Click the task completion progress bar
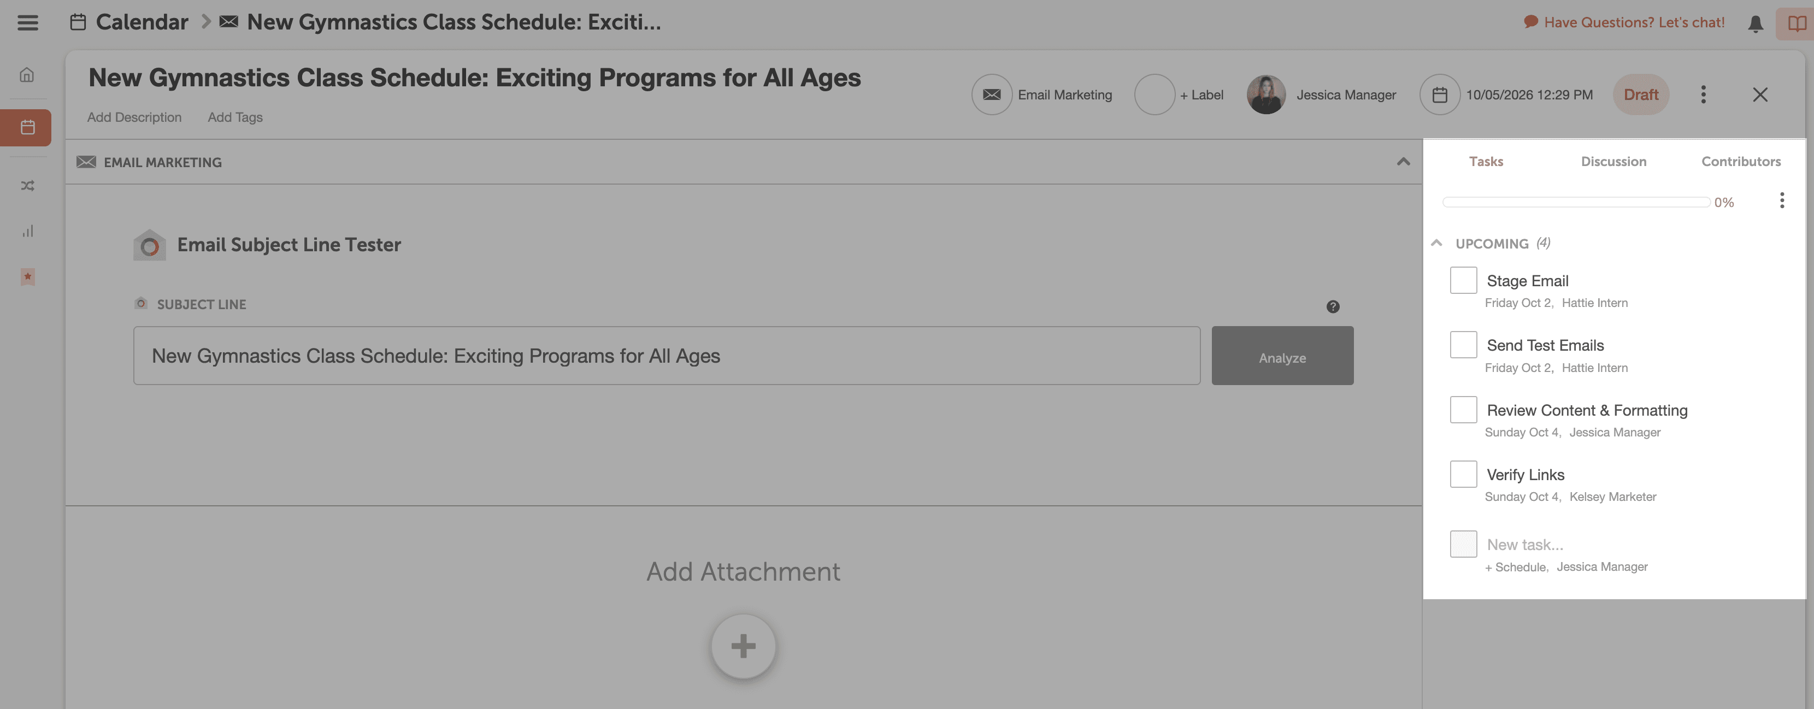Image resolution: width=1814 pixels, height=709 pixels. [x=1576, y=202]
